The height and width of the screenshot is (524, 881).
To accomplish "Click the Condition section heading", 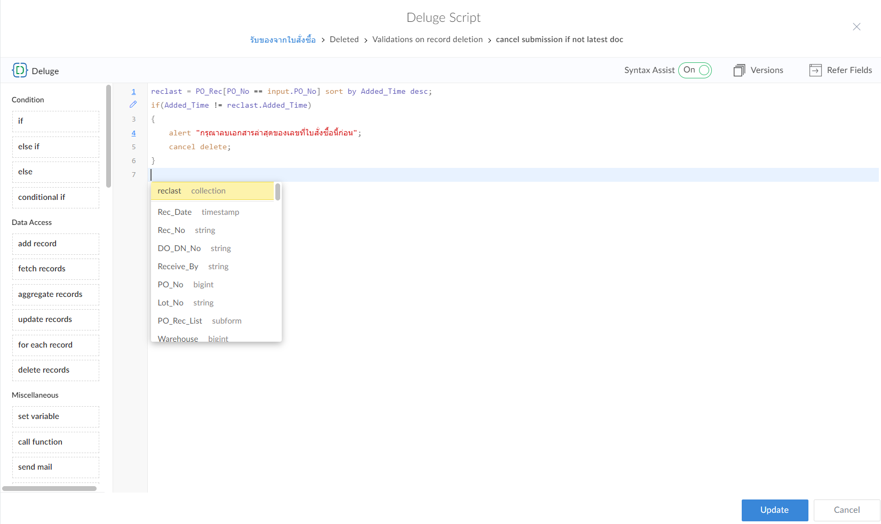I will pos(28,100).
